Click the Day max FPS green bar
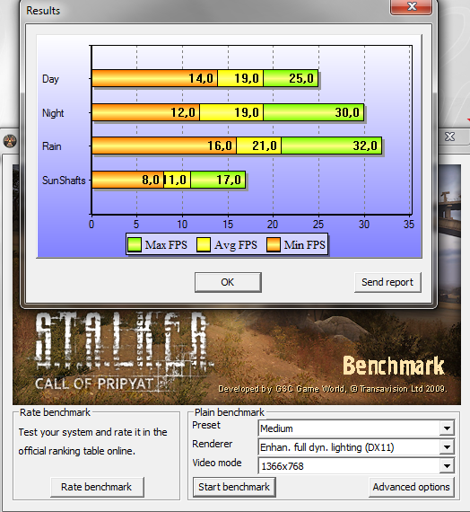The image size is (470, 512). pos(291,78)
